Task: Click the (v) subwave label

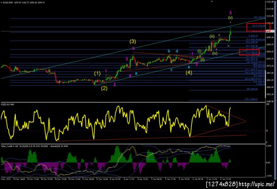Action: (230, 18)
